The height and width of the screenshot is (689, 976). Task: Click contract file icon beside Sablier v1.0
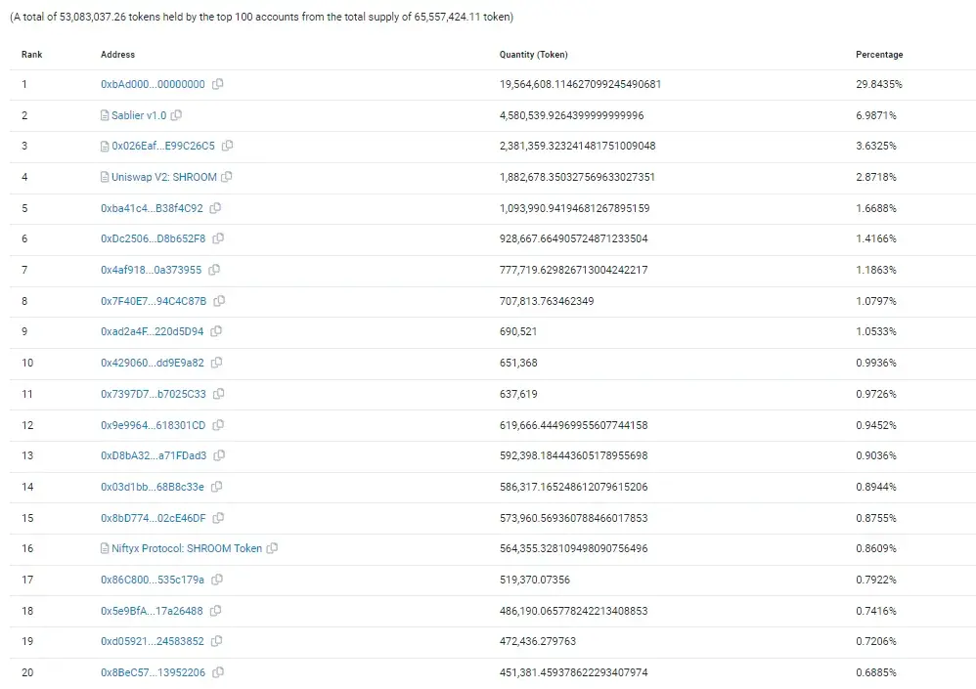pyautogui.click(x=105, y=115)
